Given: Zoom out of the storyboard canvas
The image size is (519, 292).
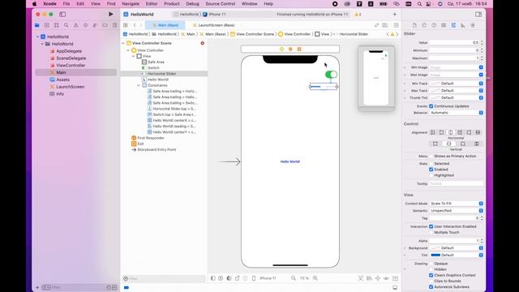Looking at the screenshot, I should pos(294,278).
